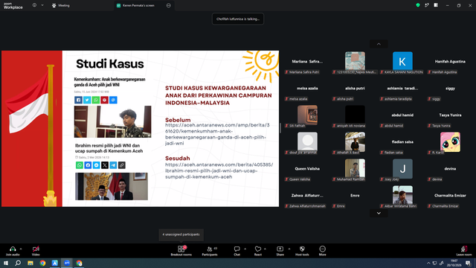This screenshot has height=268, width=476.
Task: Click the siggy name tile
Action: [x=450, y=88]
